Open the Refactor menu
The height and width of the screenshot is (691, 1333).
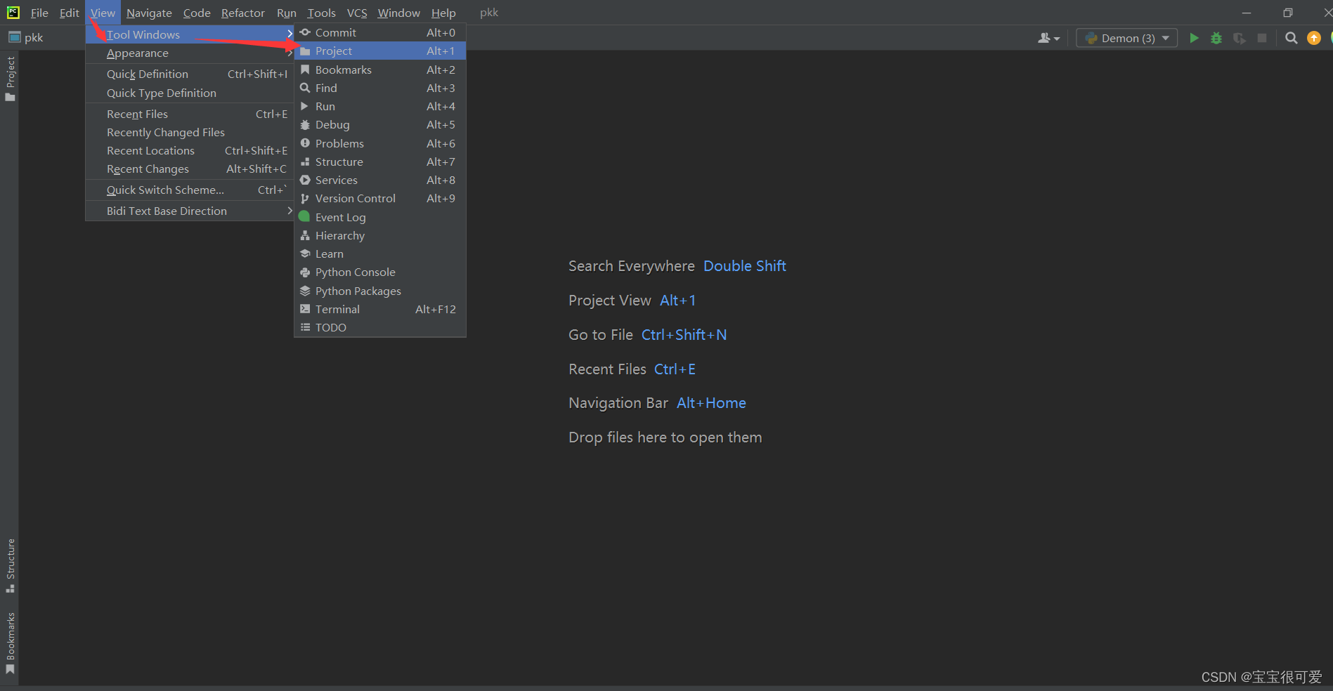point(243,13)
